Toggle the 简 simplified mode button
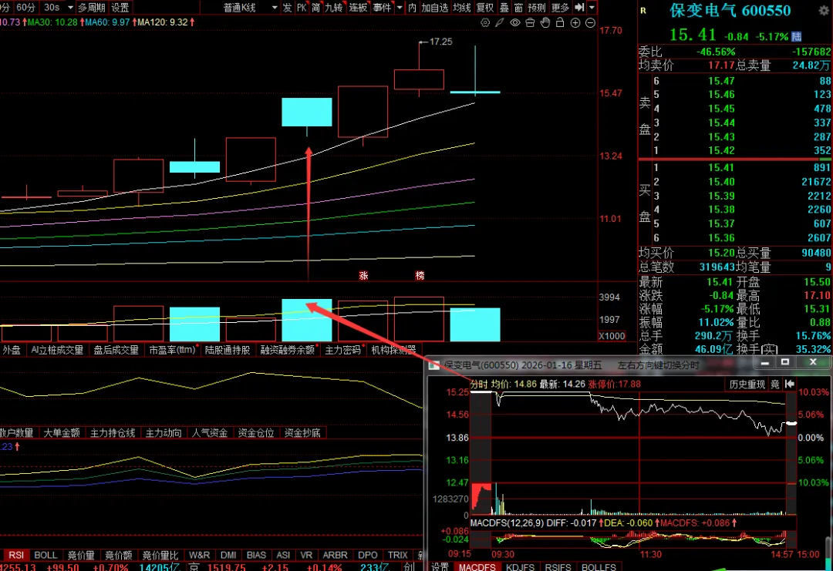 pos(316,8)
